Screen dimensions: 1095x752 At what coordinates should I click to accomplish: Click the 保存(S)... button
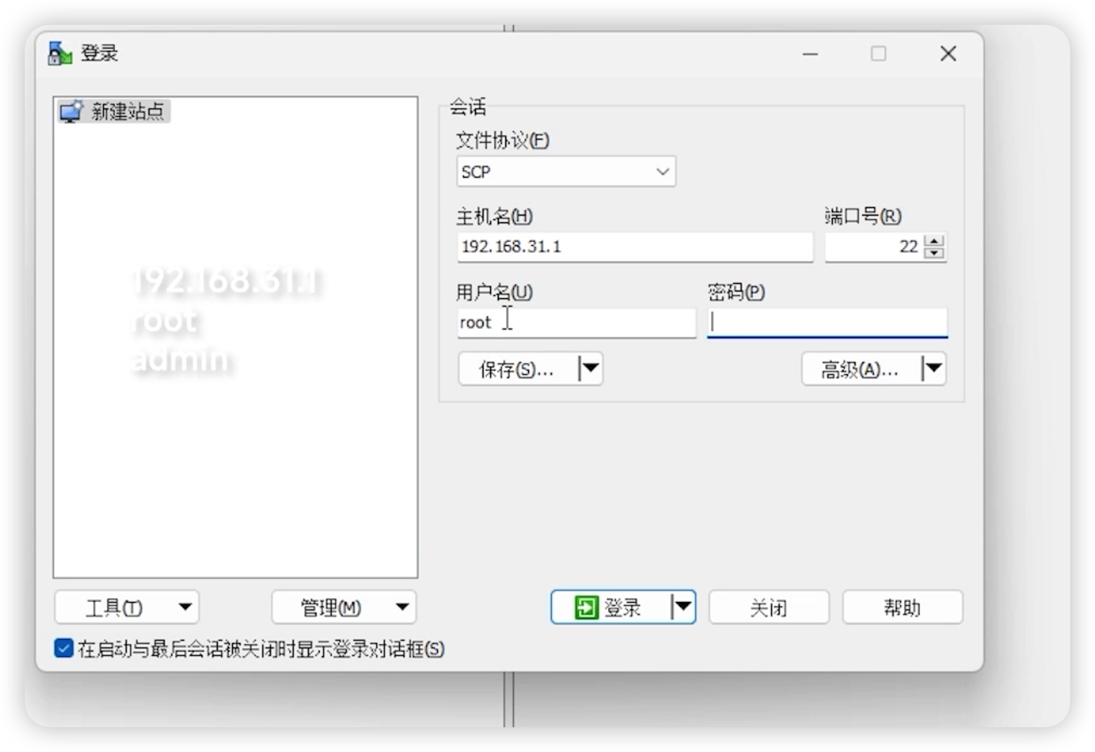tap(518, 369)
